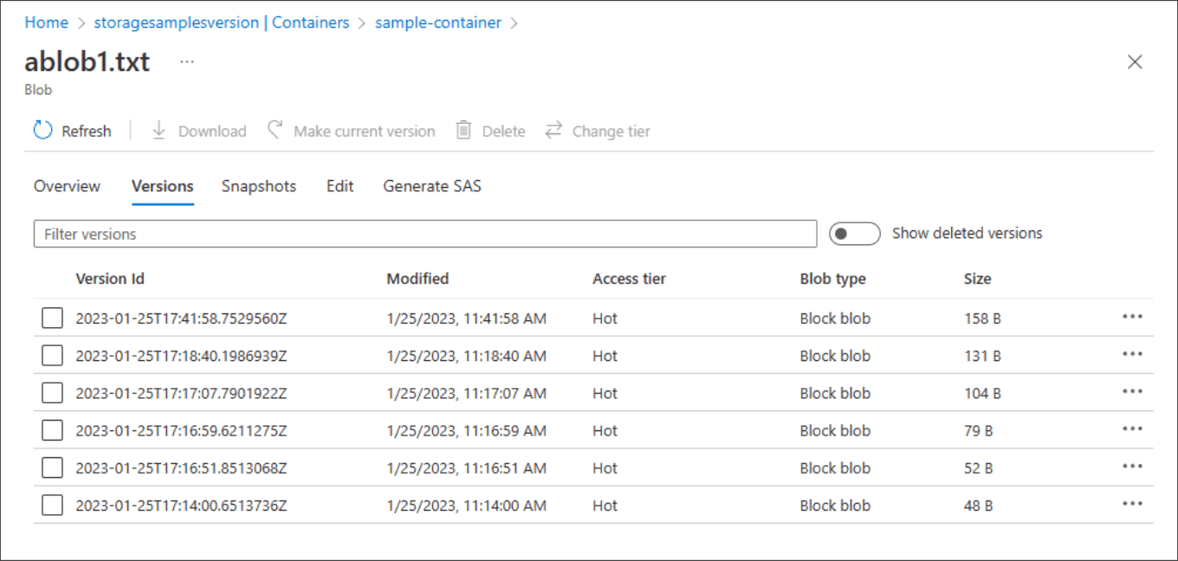Image resolution: width=1178 pixels, height=561 pixels.
Task: Click the 104 B size value
Action: 982,393
